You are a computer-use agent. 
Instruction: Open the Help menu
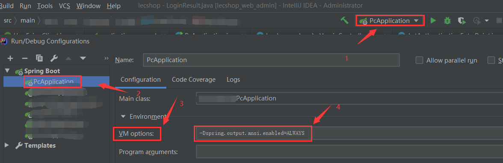pyautogui.click(x=114, y=6)
